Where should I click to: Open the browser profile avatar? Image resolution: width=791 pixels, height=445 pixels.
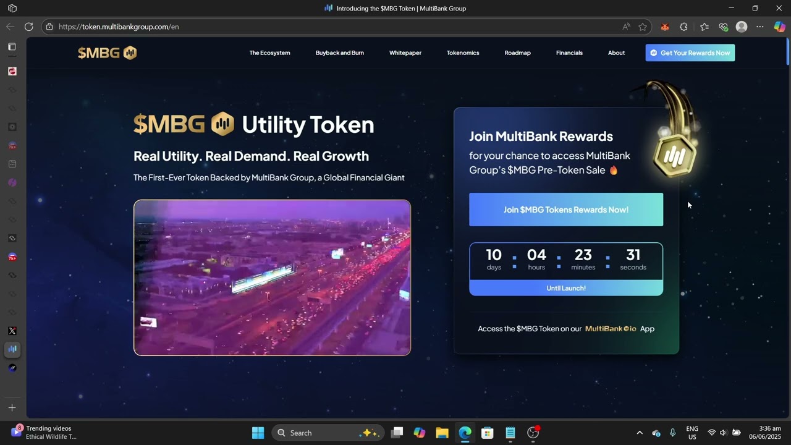pos(742,27)
